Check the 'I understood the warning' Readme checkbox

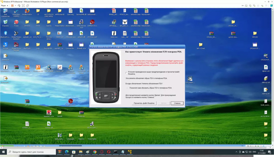(x=126, y=73)
